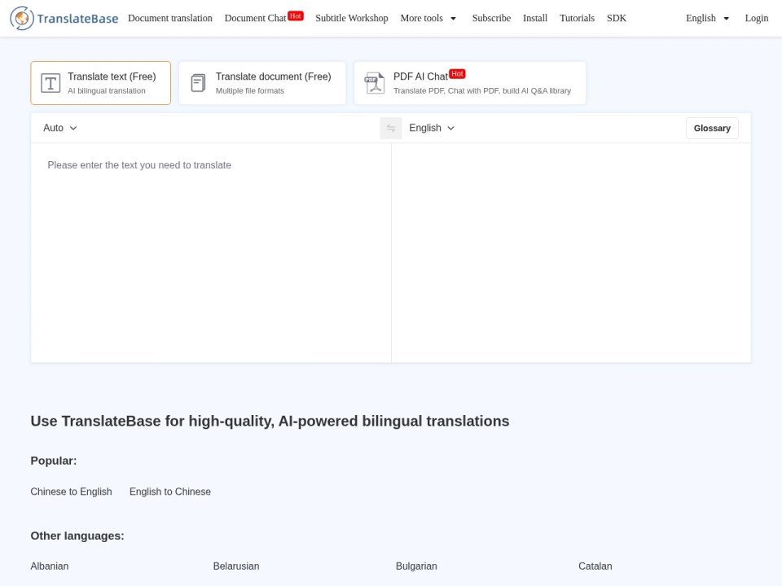The width and height of the screenshot is (782, 586).
Task: Click 'Multiple file formats' subtitle text
Action: (x=250, y=90)
